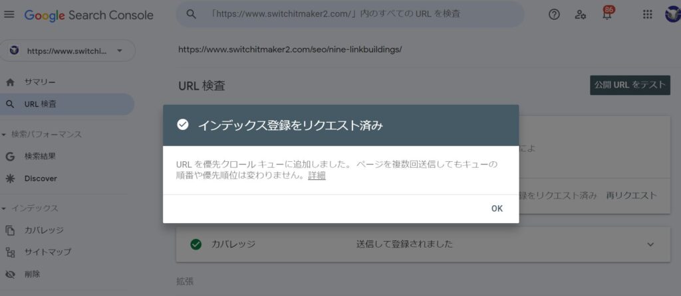
Task: Click the sitemap icon beside サイトマップ
Action: point(11,252)
